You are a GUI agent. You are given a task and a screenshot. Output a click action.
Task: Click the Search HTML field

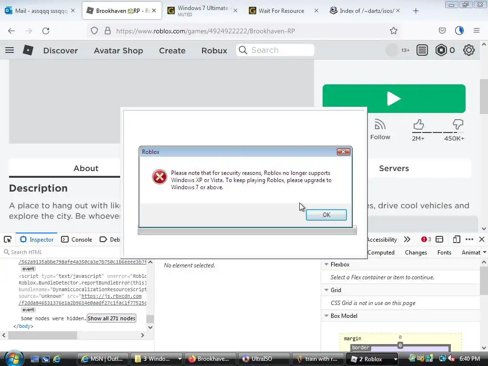click(x=61, y=252)
